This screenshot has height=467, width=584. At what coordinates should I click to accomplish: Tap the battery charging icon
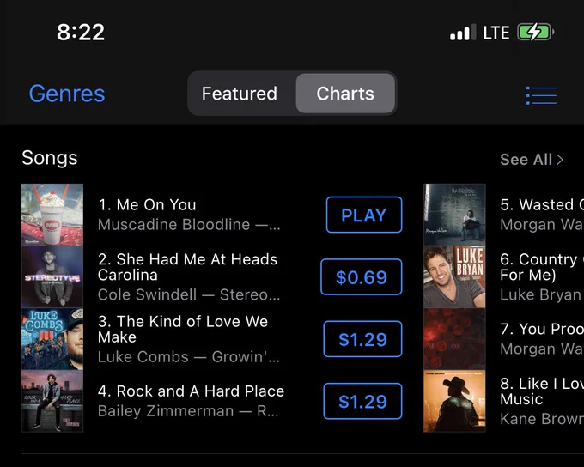tap(535, 32)
